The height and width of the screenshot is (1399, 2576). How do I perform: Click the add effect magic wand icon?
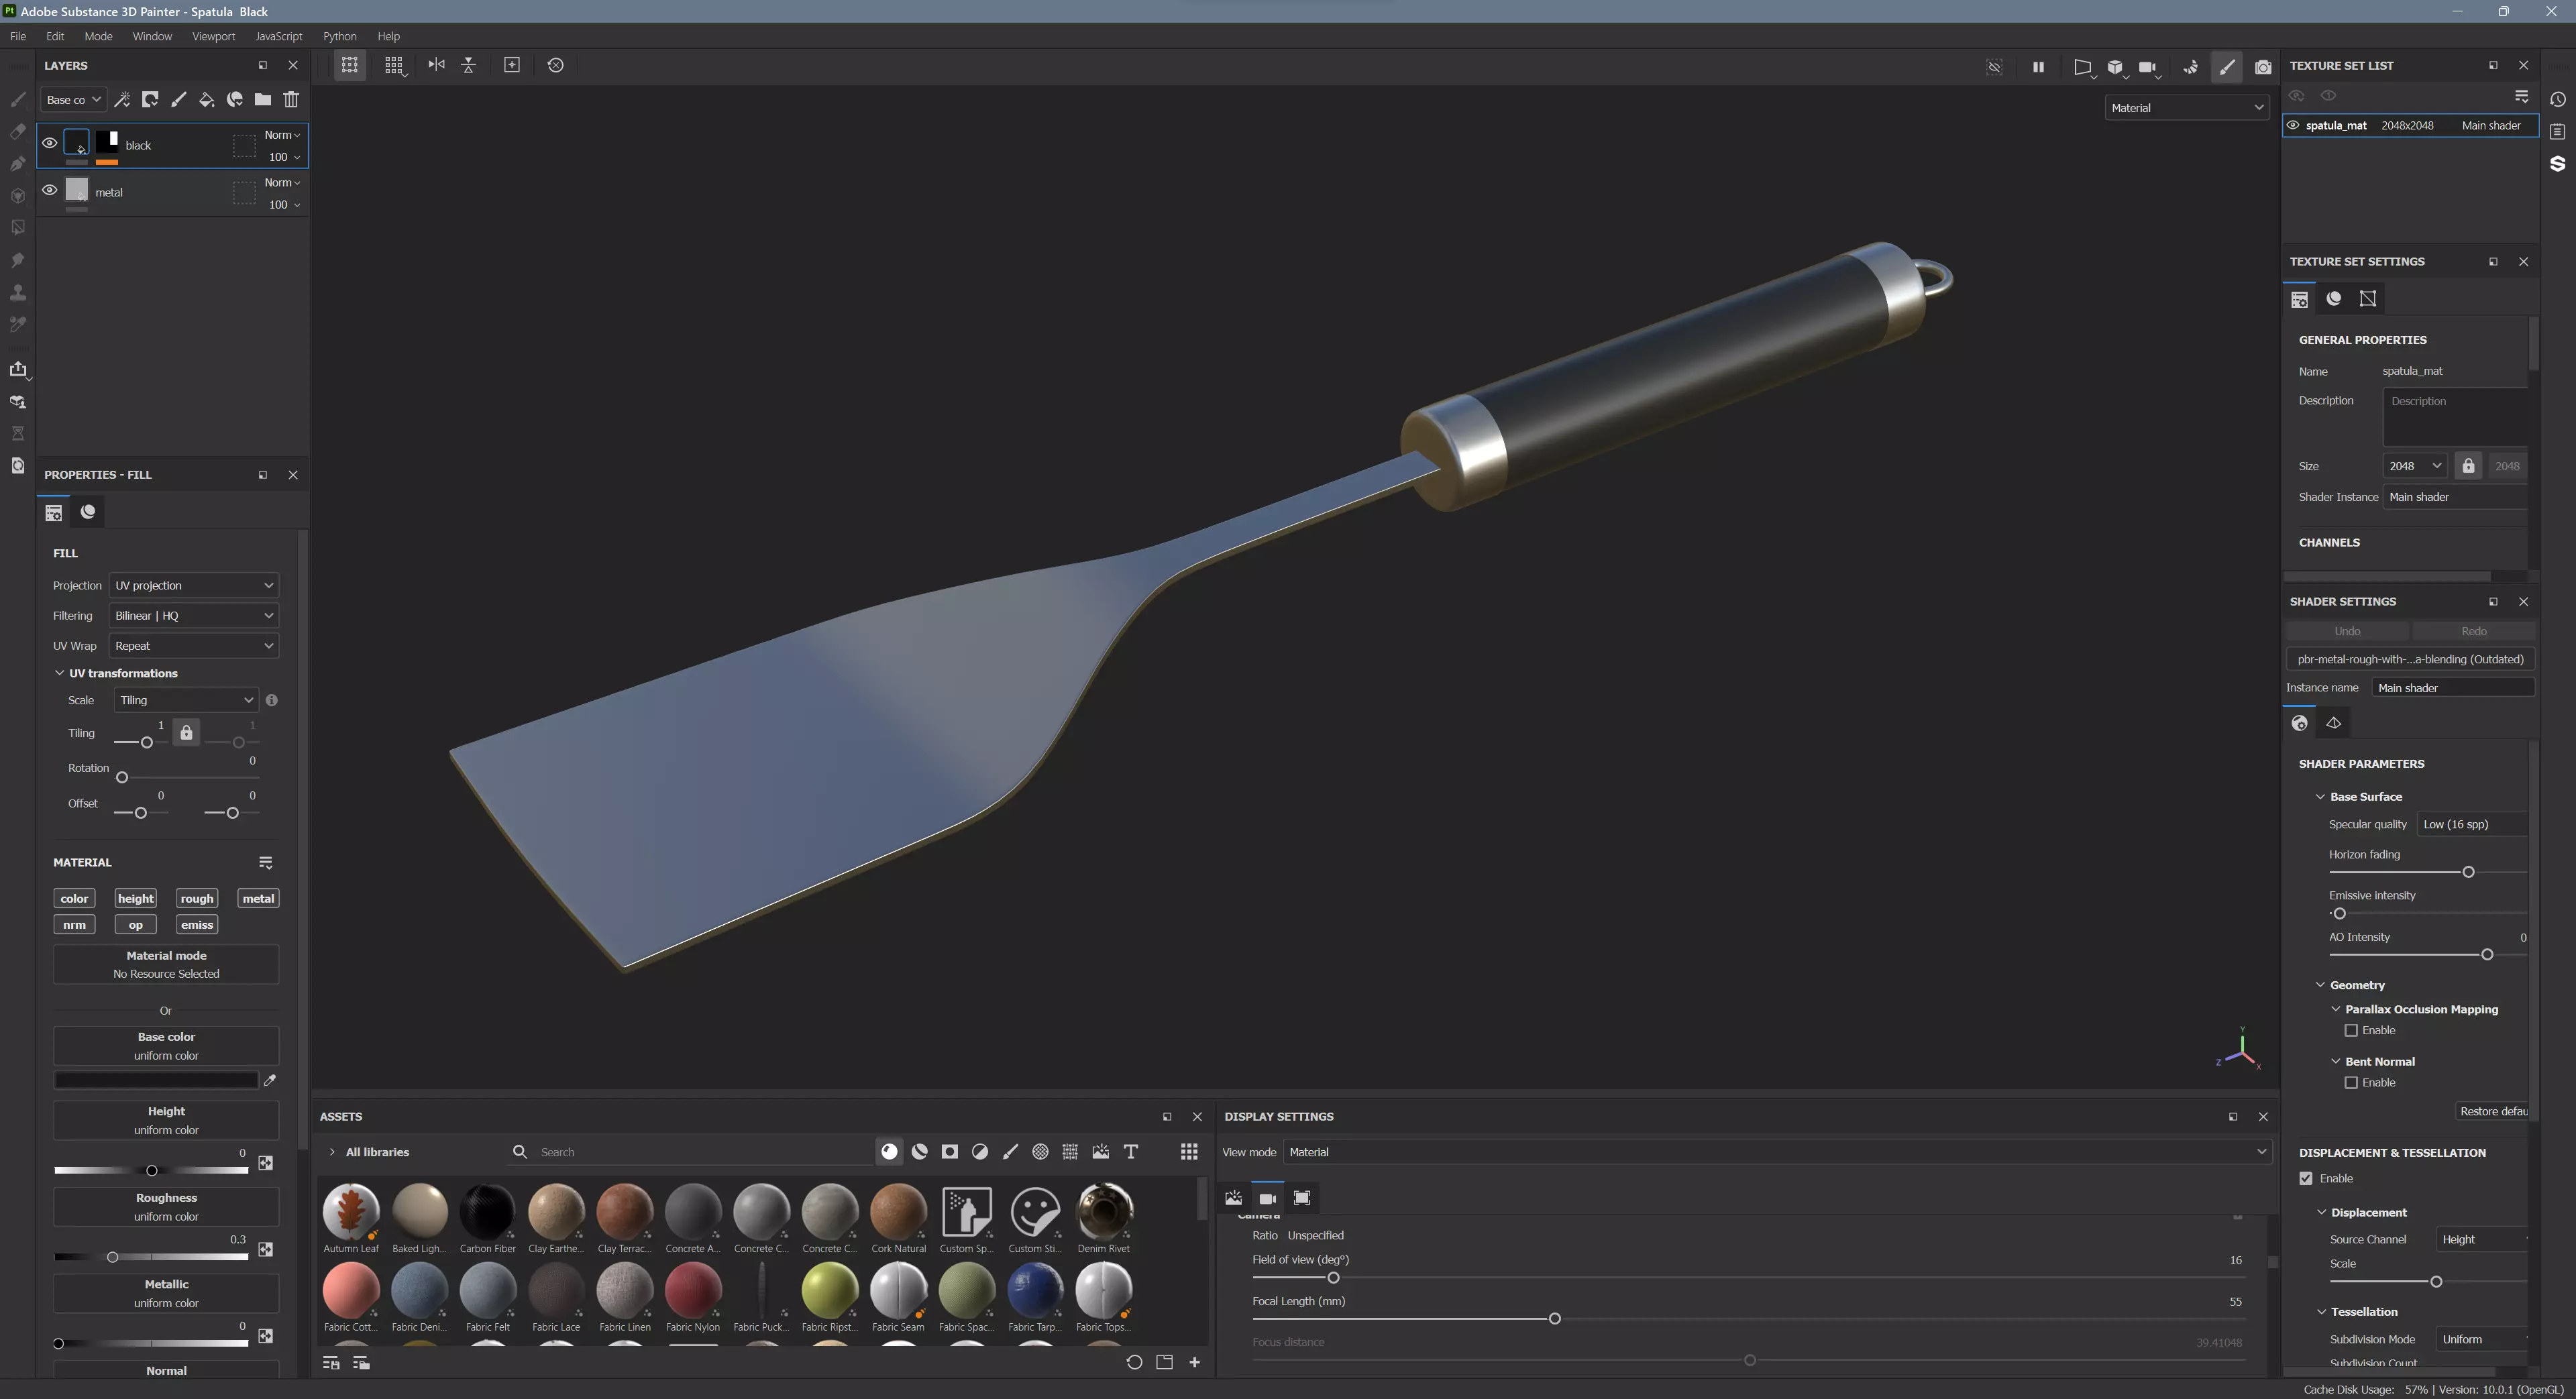pyautogui.click(x=122, y=99)
